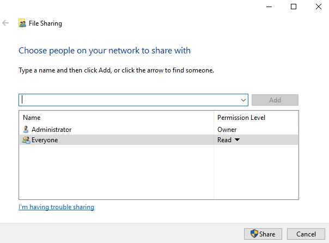Close the File Sharing window
This screenshot has width=329, height=243.
pos(318,7)
